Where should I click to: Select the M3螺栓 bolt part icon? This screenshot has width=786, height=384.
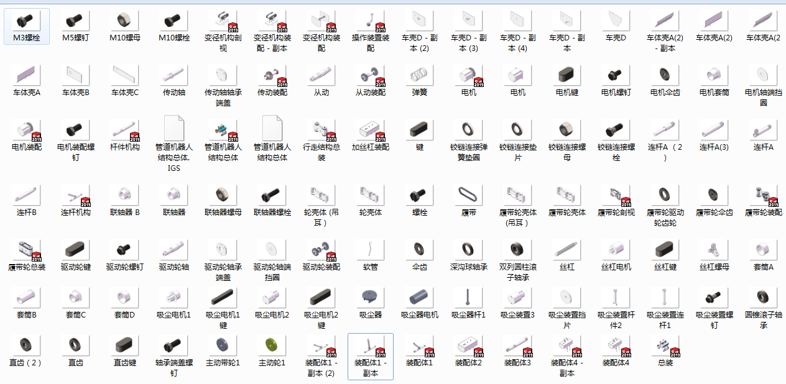pos(27,21)
